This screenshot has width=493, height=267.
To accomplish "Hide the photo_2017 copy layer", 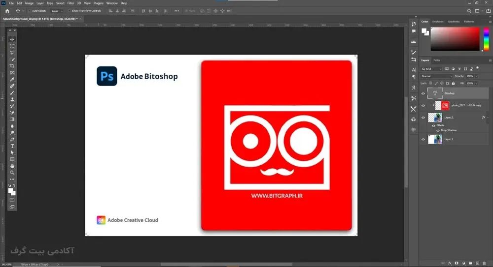I will point(423,106).
